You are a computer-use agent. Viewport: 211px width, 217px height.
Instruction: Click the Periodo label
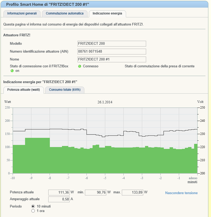coord(16,206)
